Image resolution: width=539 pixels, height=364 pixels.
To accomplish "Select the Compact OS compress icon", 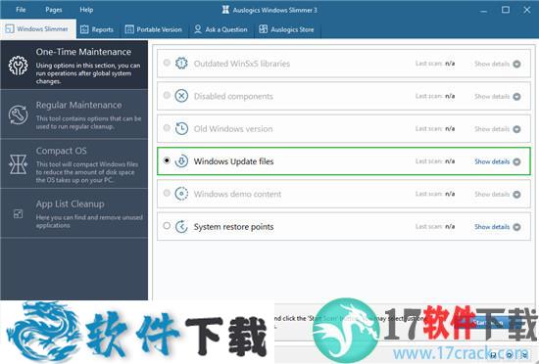I will (19, 164).
